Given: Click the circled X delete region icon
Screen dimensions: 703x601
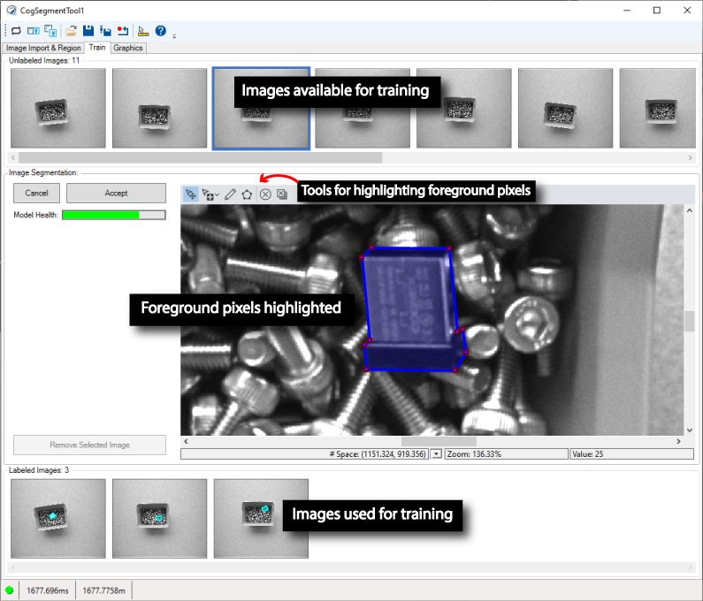Looking at the screenshot, I should 265,194.
